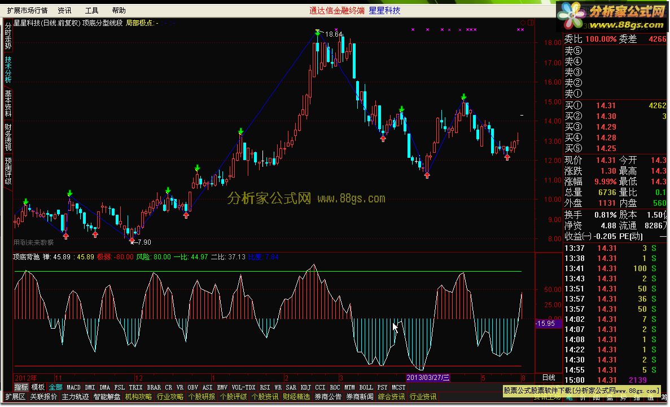Switch indicator to BOLL
This screenshot has height=407, width=670.
click(x=366, y=387)
